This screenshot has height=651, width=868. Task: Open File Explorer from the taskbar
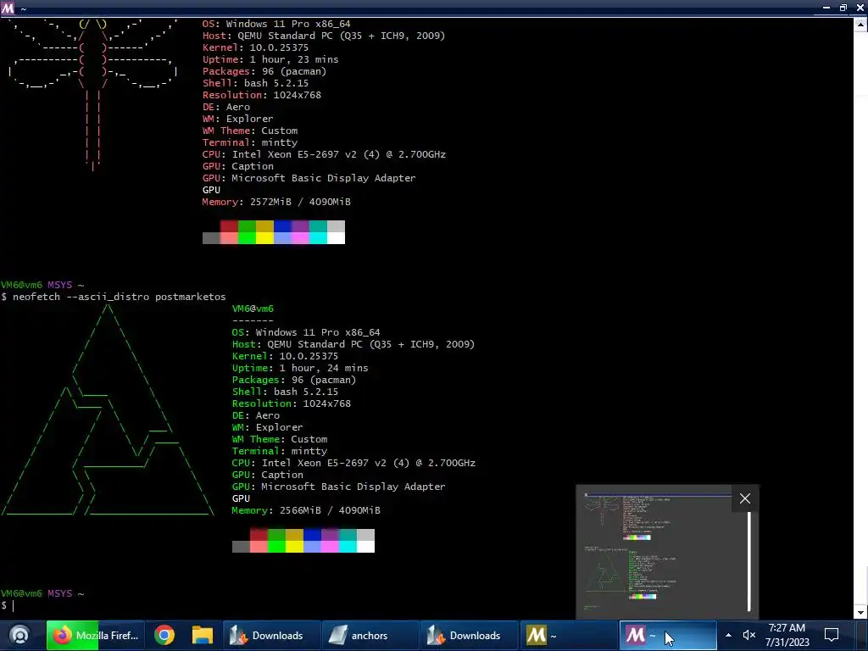(x=203, y=635)
